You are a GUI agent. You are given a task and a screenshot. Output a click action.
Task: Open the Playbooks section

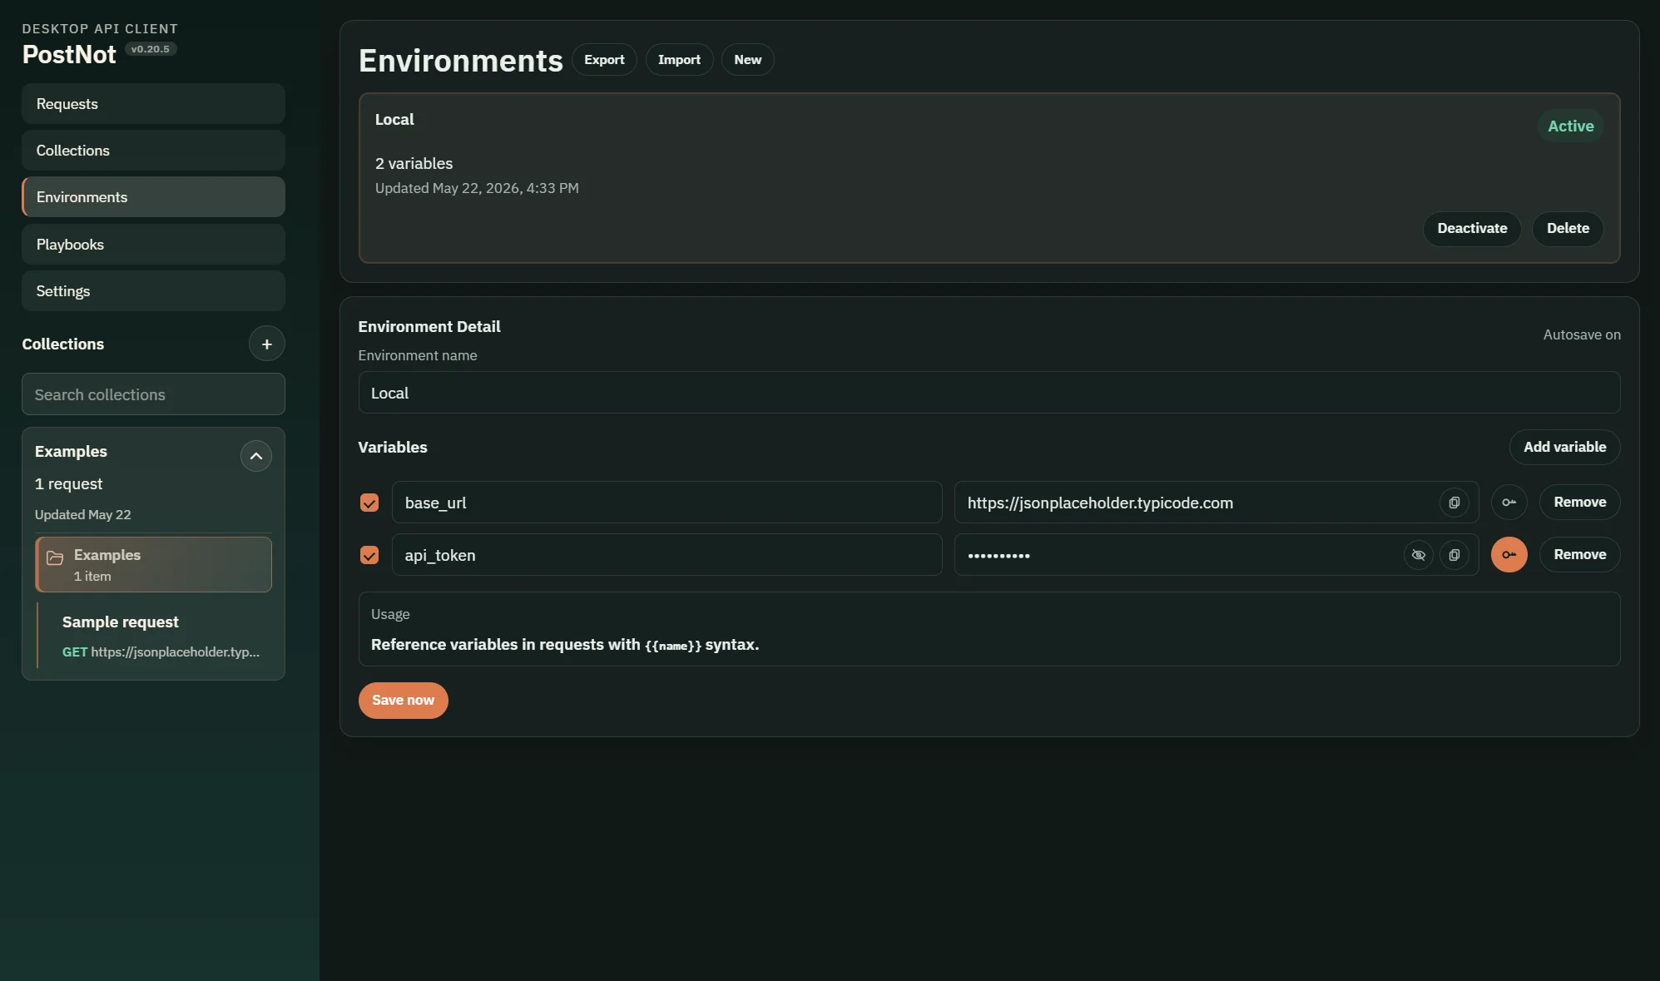[x=153, y=245]
